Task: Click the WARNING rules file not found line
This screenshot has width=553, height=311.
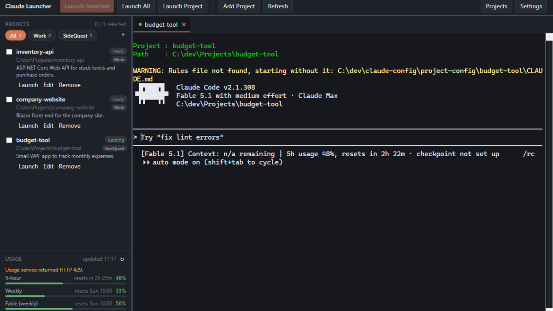Action: 338,75
